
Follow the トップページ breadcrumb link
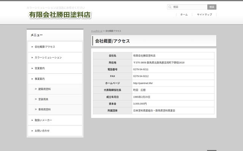[x=97, y=31]
